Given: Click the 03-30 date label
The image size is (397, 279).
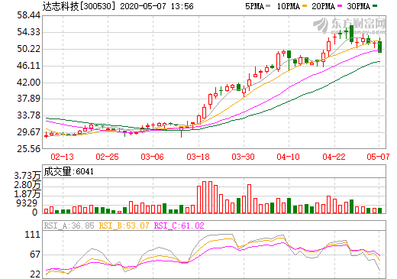Looking at the screenshot, I should (243, 157).
